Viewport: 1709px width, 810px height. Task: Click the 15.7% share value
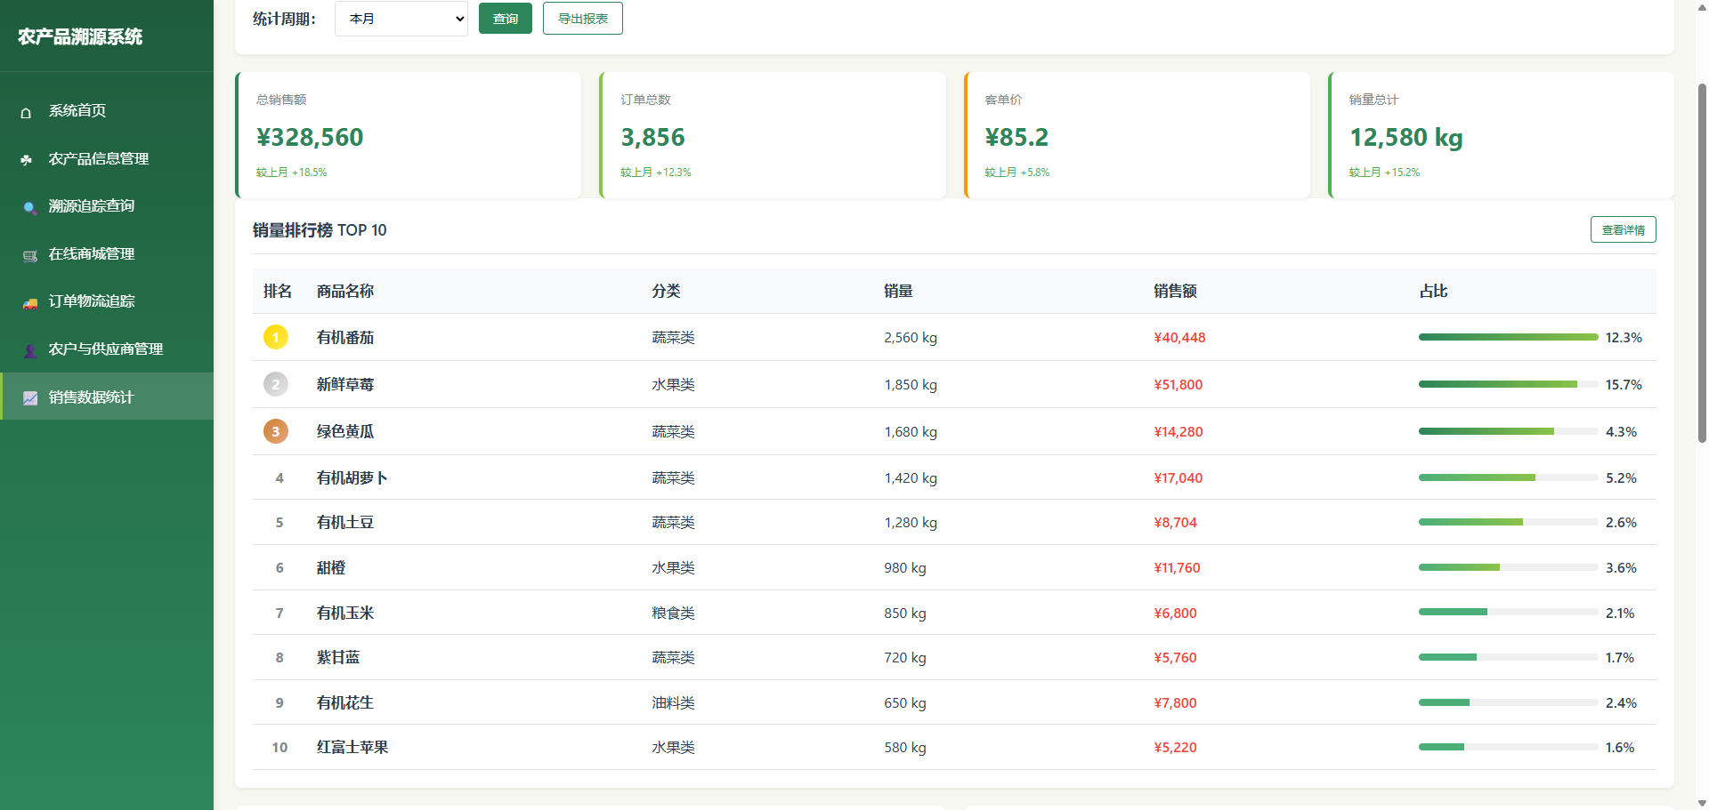coord(1624,384)
